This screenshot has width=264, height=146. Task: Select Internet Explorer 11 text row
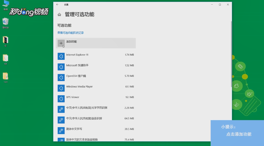click(77, 55)
